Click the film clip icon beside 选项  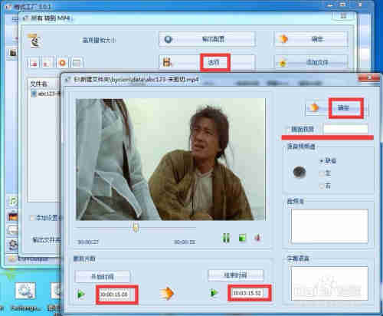pos(167,62)
